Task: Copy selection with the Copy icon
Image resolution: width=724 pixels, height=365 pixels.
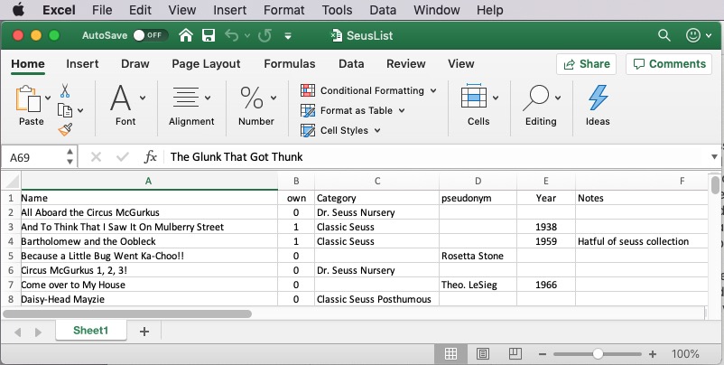Action: coord(65,110)
